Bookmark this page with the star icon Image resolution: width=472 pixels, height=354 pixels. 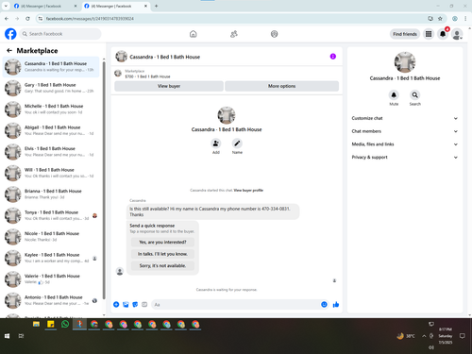pyautogui.click(x=440, y=19)
